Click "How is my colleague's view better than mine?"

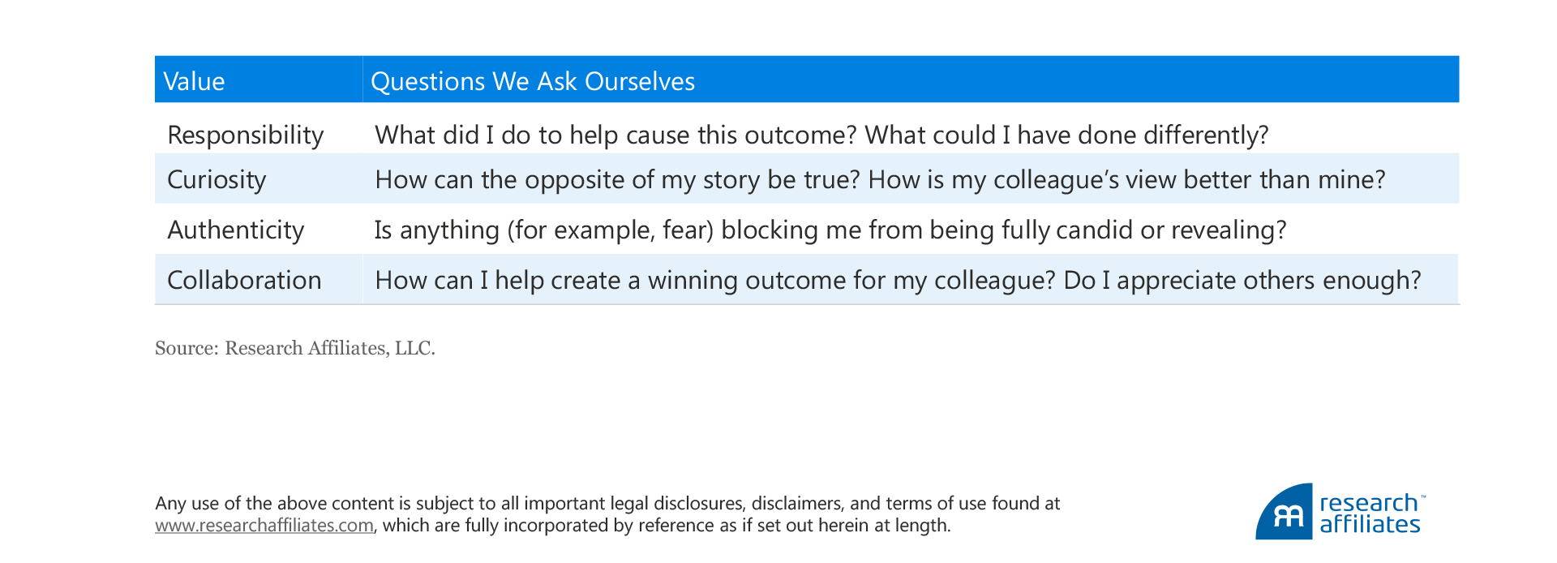click(1126, 179)
